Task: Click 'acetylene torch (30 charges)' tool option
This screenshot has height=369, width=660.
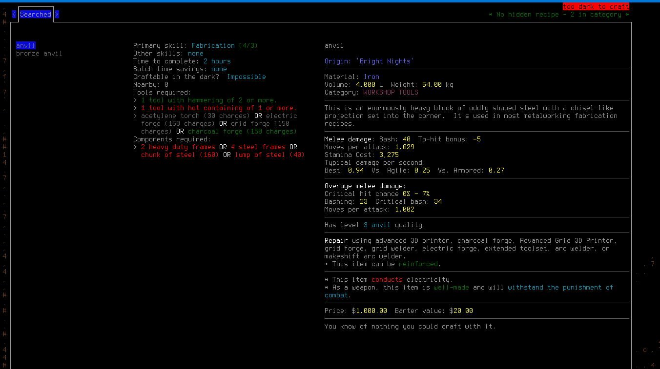Action: click(196, 116)
